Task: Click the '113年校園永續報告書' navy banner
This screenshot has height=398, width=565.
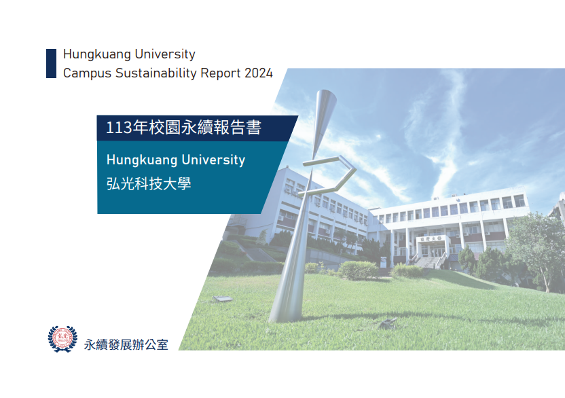Action: coord(183,128)
